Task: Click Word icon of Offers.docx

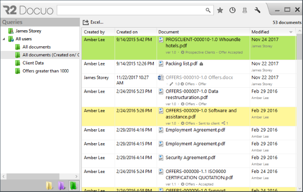Action: pyautogui.click(x=161, y=77)
